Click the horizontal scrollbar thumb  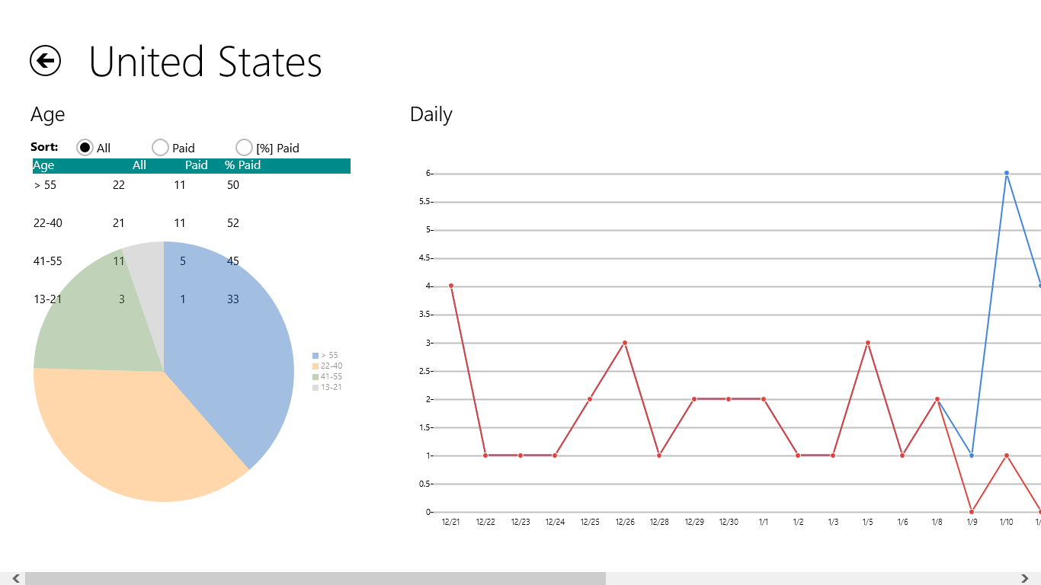click(x=315, y=578)
